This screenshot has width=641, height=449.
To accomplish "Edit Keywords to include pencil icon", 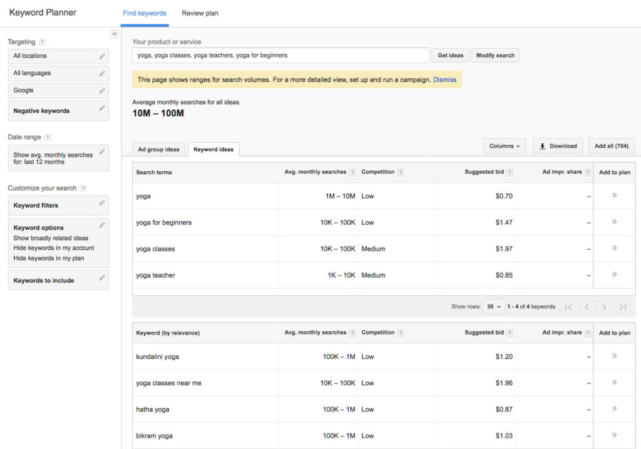I will [x=102, y=278].
